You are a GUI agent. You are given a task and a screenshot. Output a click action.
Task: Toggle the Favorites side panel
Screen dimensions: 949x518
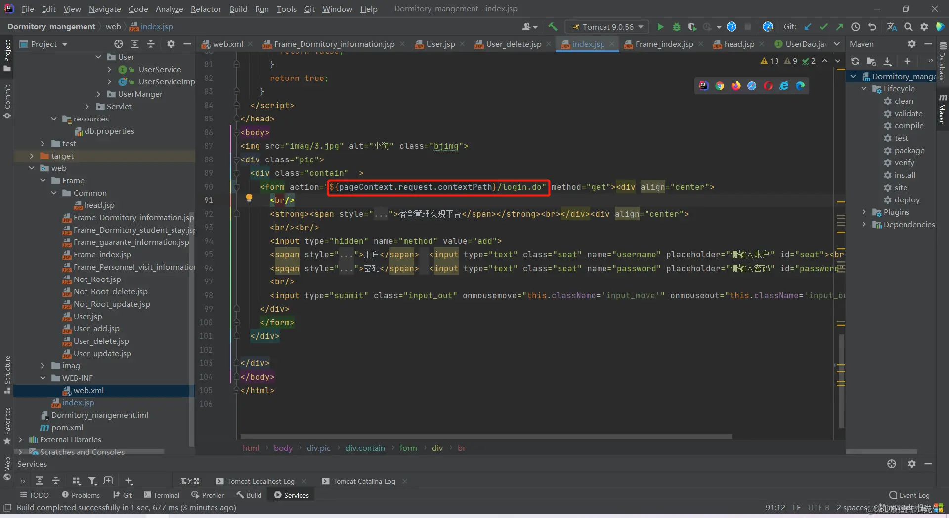click(7, 426)
